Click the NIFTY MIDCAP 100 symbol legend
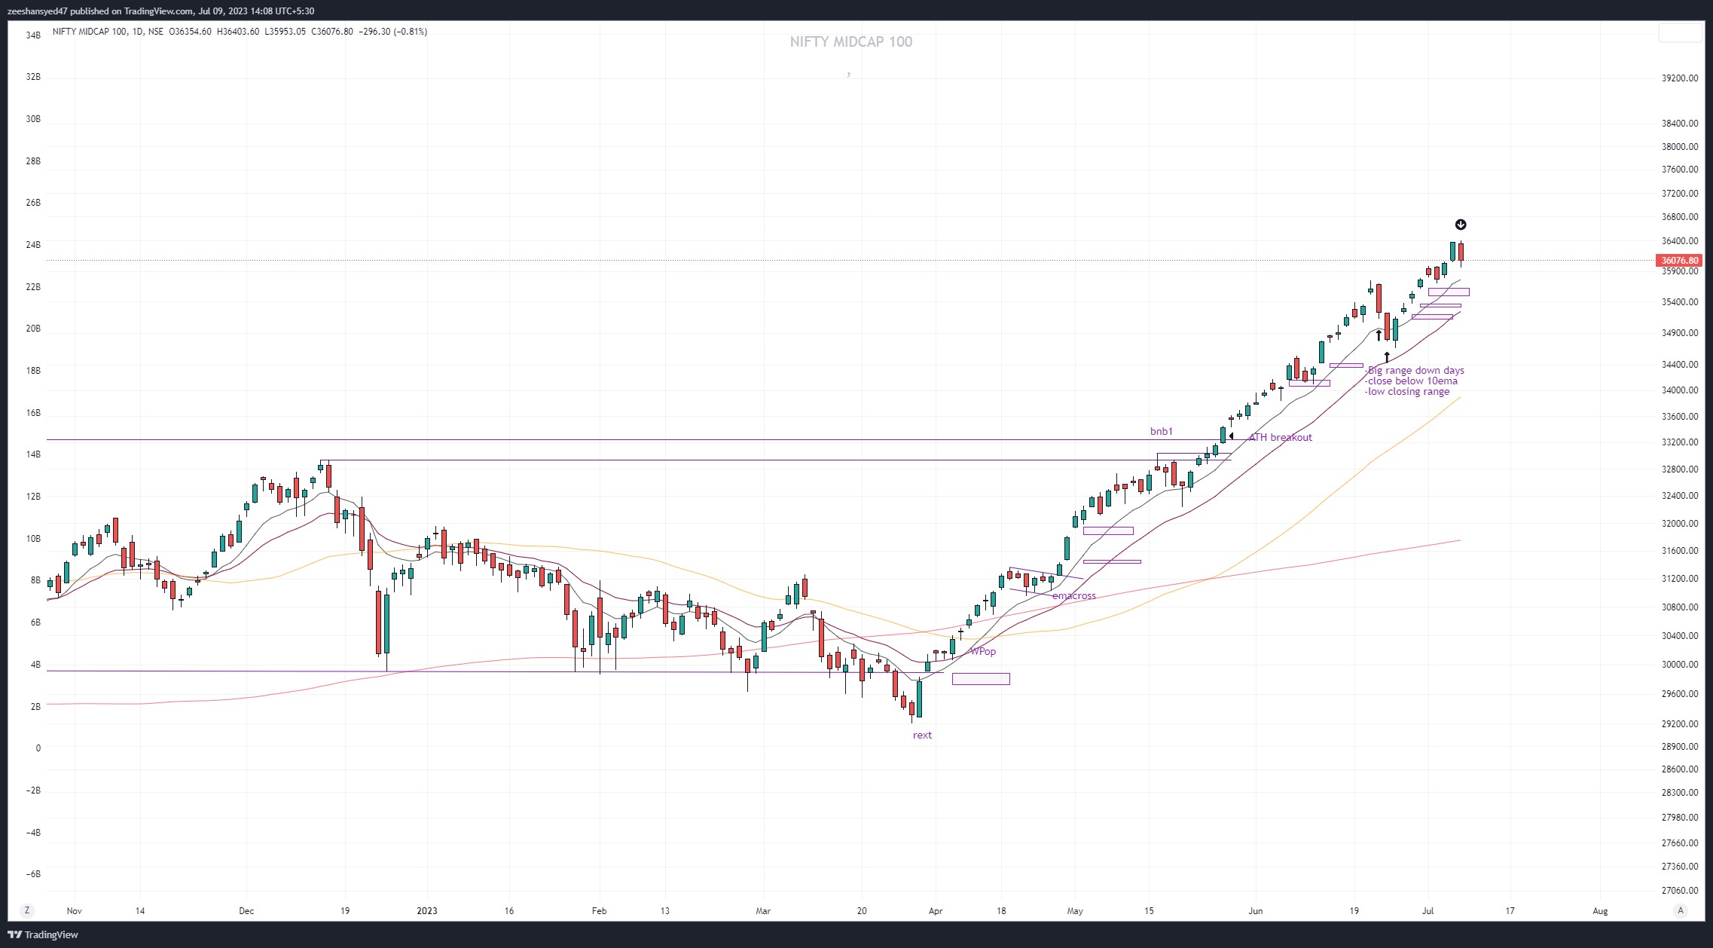1713x948 pixels. pyautogui.click(x=90, y=32)
